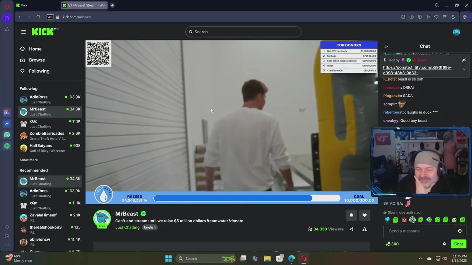
Task: Open ZavalaHimself in Recommended list
Action: pyautogui.click(x=50, y=218)
